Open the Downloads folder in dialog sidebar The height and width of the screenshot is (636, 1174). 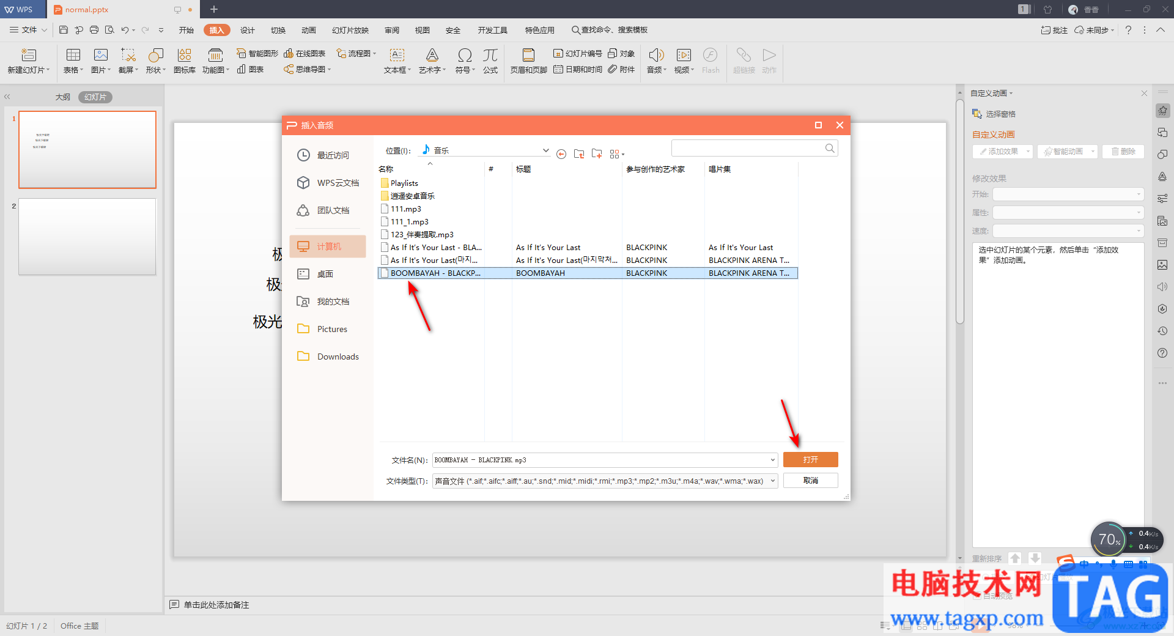tap(328, 357)
